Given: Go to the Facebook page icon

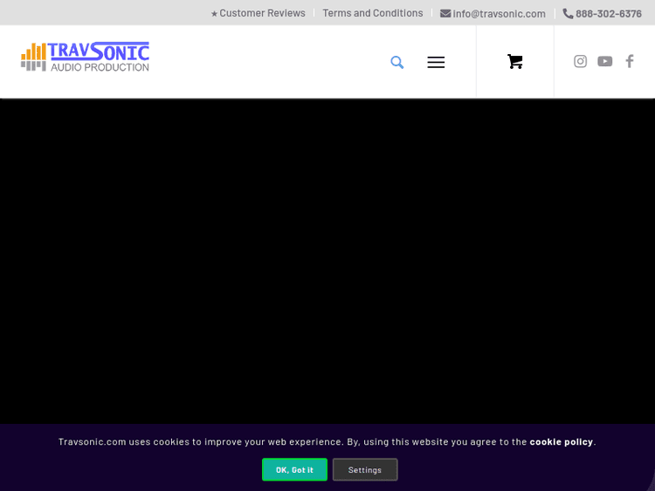Looking at the screenshot, I should coord(629,61).
